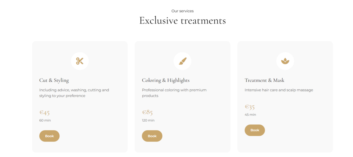
Task: Select the Coloring & Highlights heading
Action: (x=166, y=80)
